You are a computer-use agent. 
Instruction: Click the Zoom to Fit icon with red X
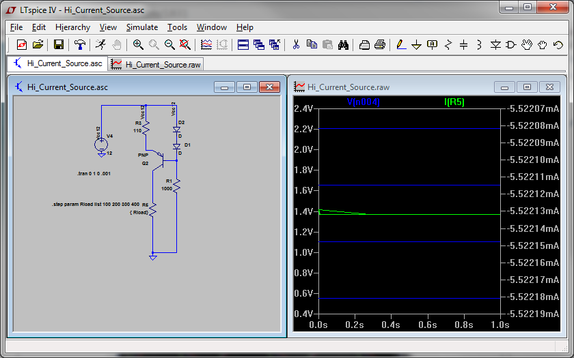coord(185,45)
